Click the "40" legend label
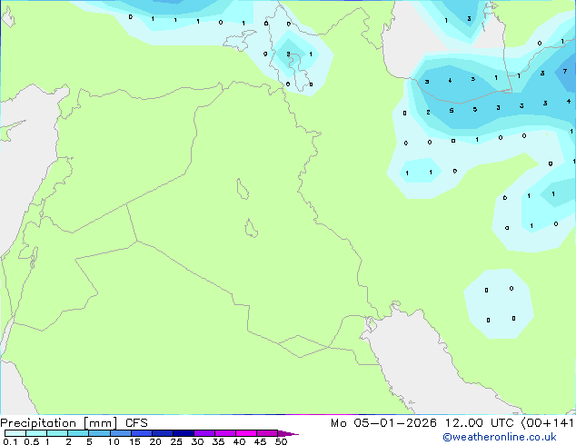This screenshot has height=445, width=576. pos(239,441)
